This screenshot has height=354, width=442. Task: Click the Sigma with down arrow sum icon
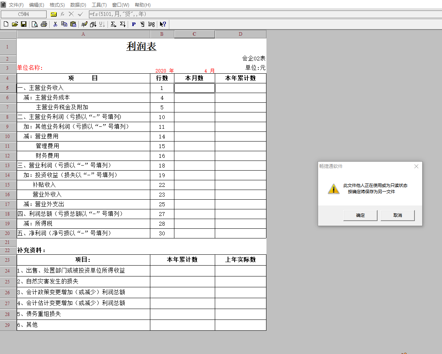pyautogui.click(x=122, y=24)
